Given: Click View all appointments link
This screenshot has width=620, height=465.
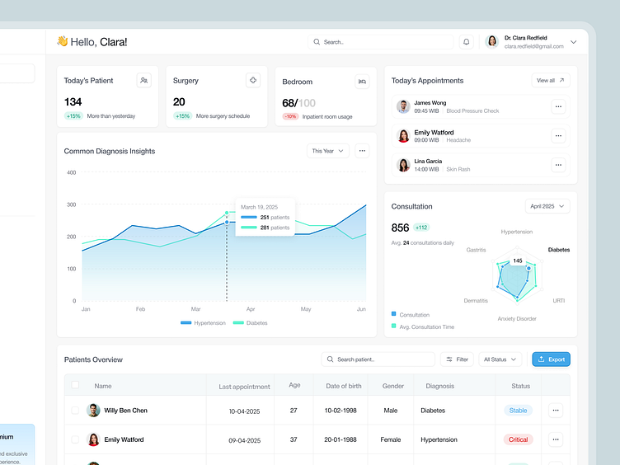Looking at the screenshot, I should (551, 81).
